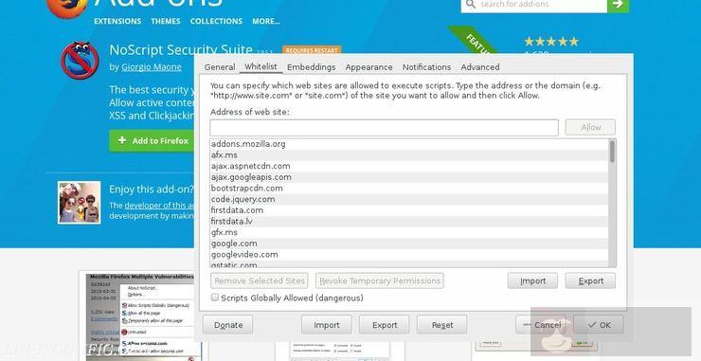Select bootstrapcdn.com entry
This screenshot has height=361, width=701.
409,189
